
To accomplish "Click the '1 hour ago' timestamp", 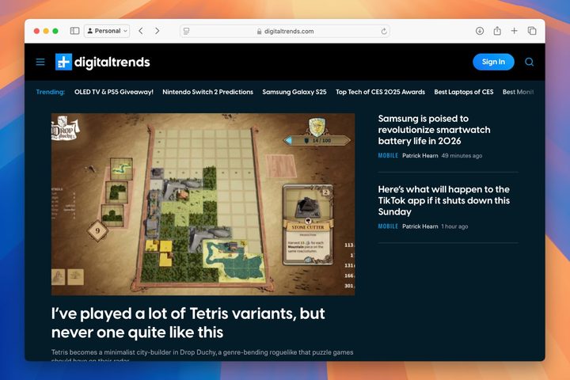I will [x=454, y=226].
